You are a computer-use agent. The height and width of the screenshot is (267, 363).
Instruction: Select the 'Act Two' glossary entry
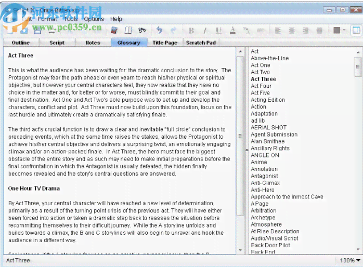pyautogui.click(x=260, y=72)
